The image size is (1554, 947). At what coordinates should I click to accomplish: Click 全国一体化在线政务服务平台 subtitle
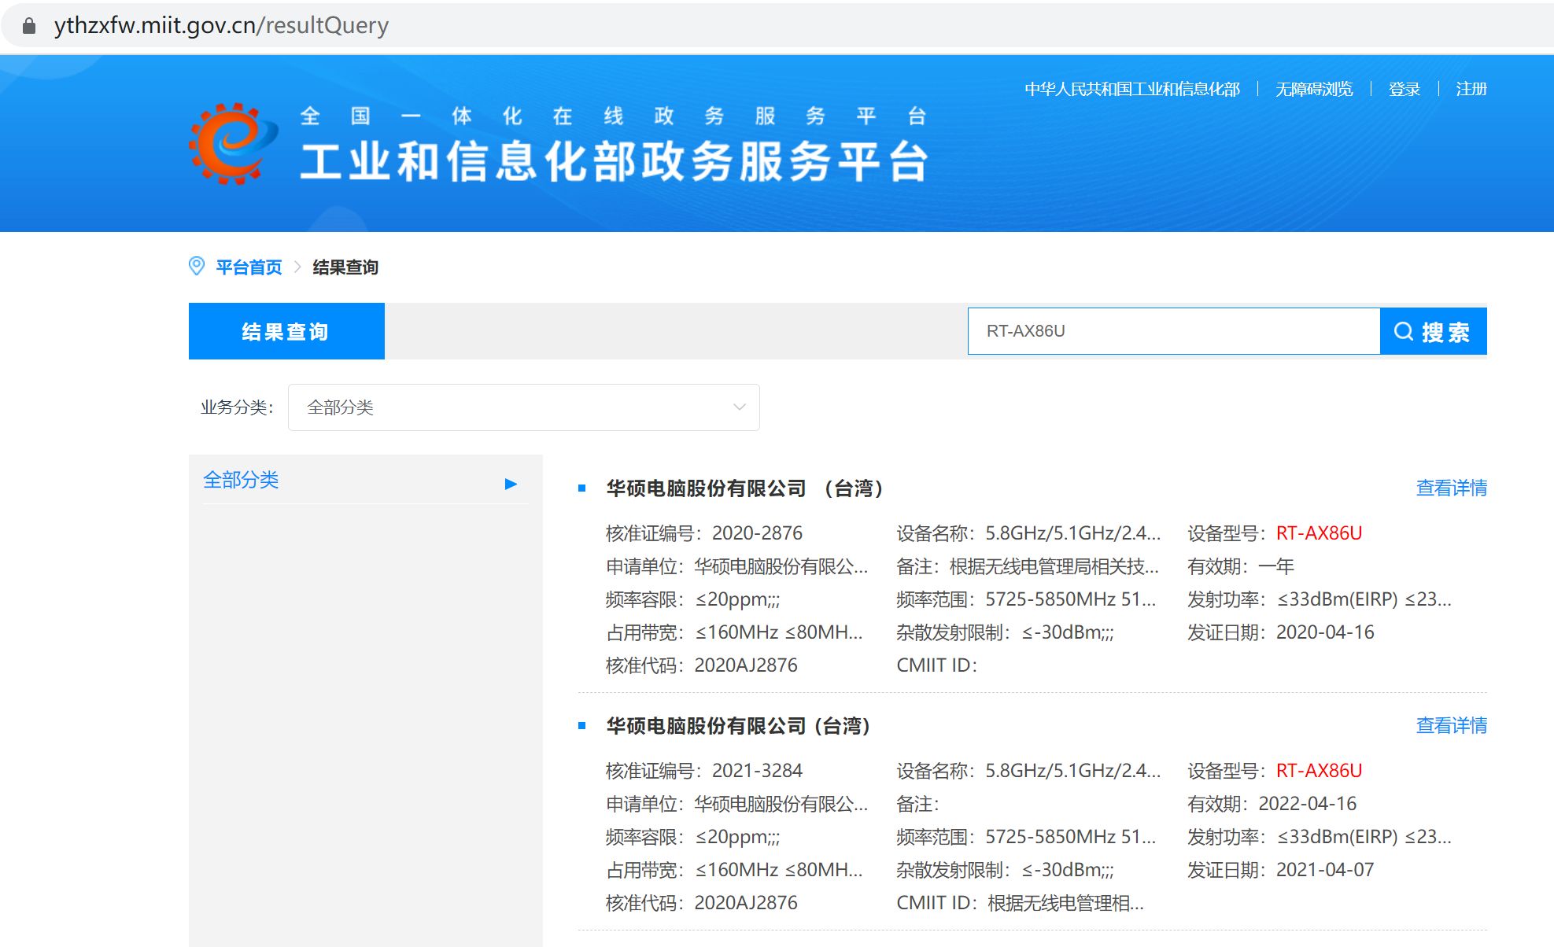(x=614, y=116)
